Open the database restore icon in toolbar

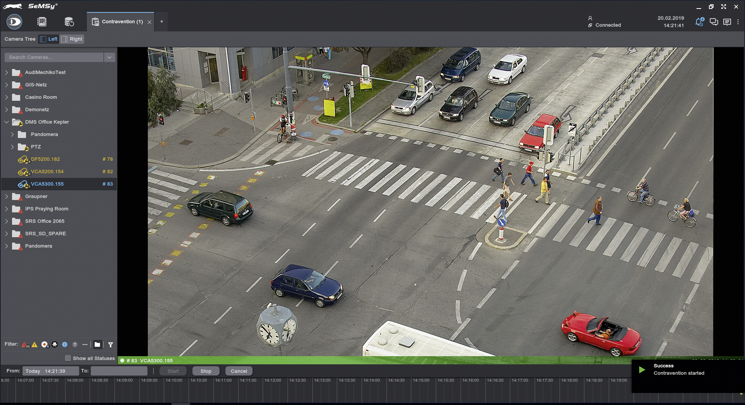[69, 22]
